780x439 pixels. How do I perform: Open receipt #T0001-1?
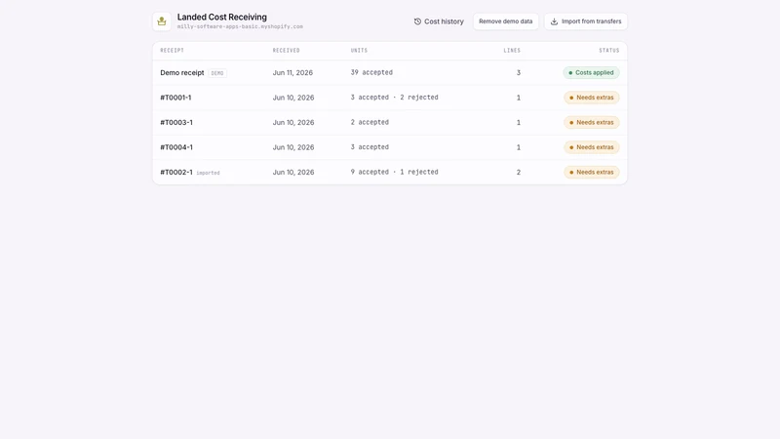point(389,98)
